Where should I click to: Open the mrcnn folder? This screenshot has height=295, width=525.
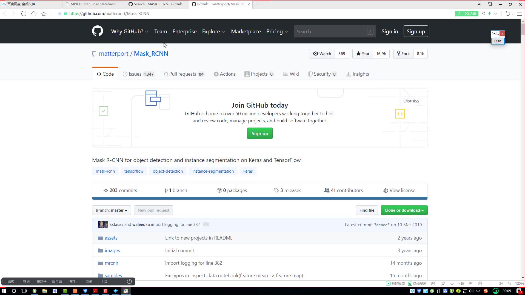pyautogui.click(x=112, y=263)
